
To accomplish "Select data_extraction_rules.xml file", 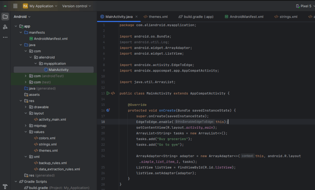I will (x=57, y=169).
